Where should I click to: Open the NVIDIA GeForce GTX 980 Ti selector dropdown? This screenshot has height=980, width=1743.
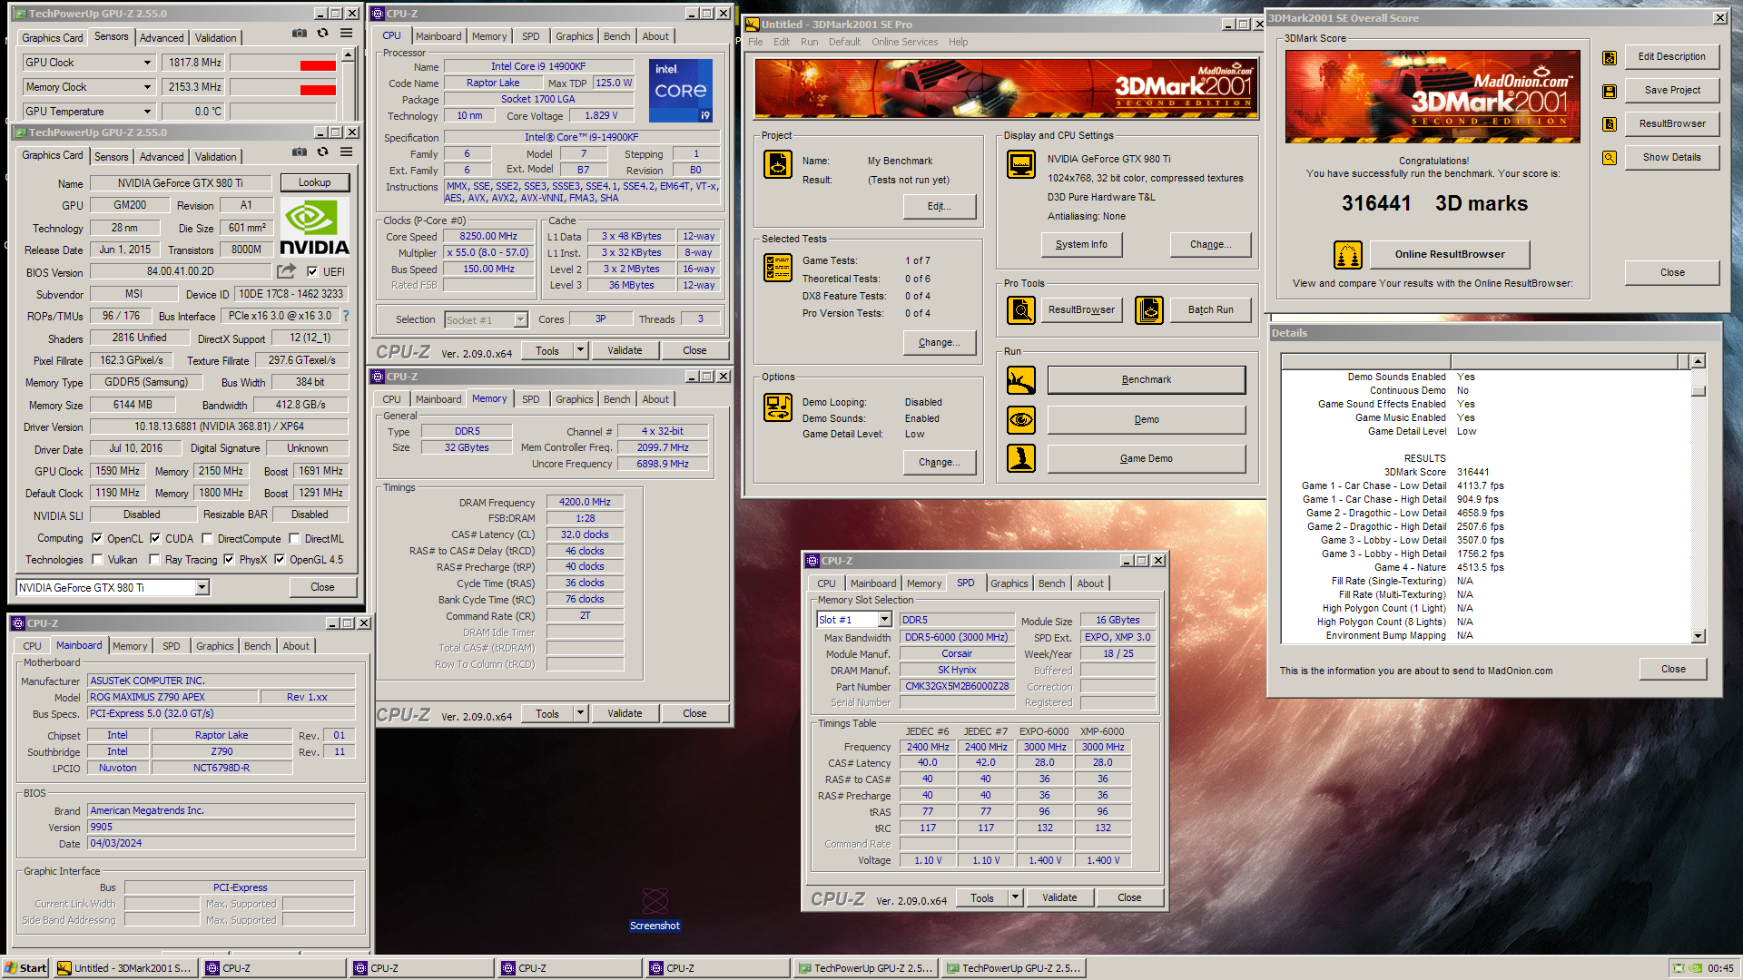point(202,588)
